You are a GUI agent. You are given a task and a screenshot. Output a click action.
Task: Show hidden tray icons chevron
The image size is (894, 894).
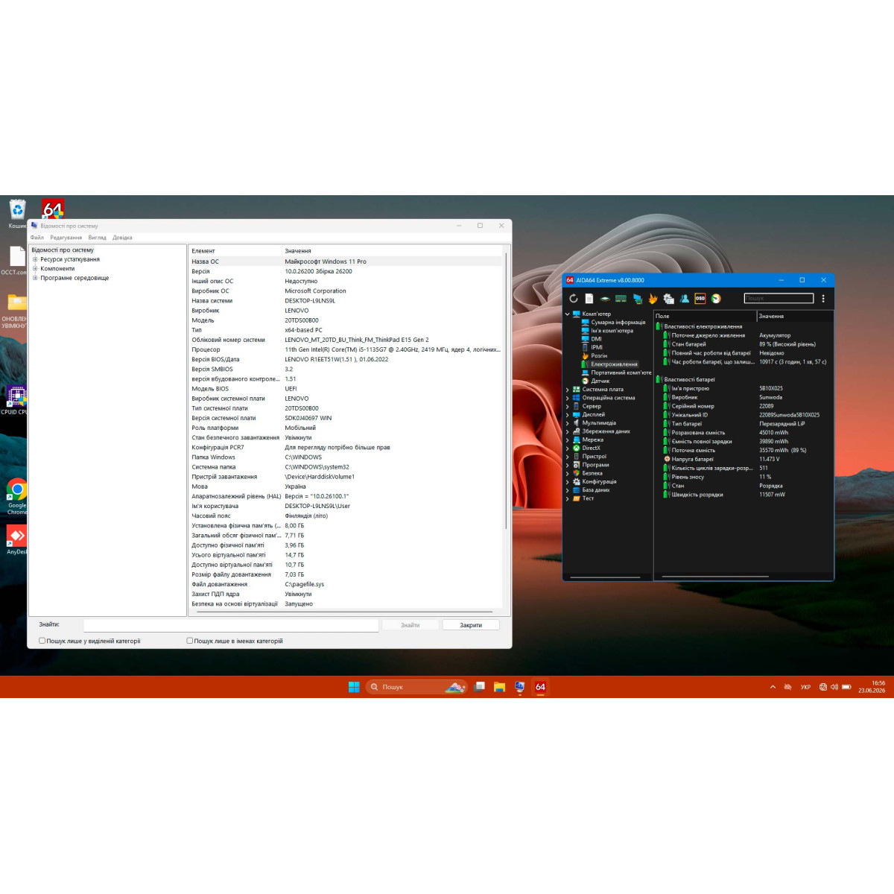click(773, 687)
